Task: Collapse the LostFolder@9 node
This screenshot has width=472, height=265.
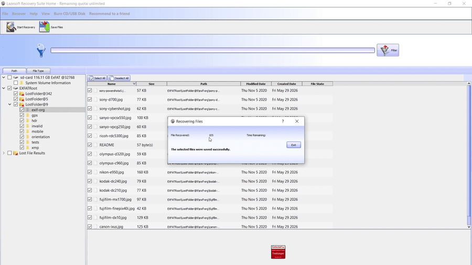Action: click(x=9, y=105)
